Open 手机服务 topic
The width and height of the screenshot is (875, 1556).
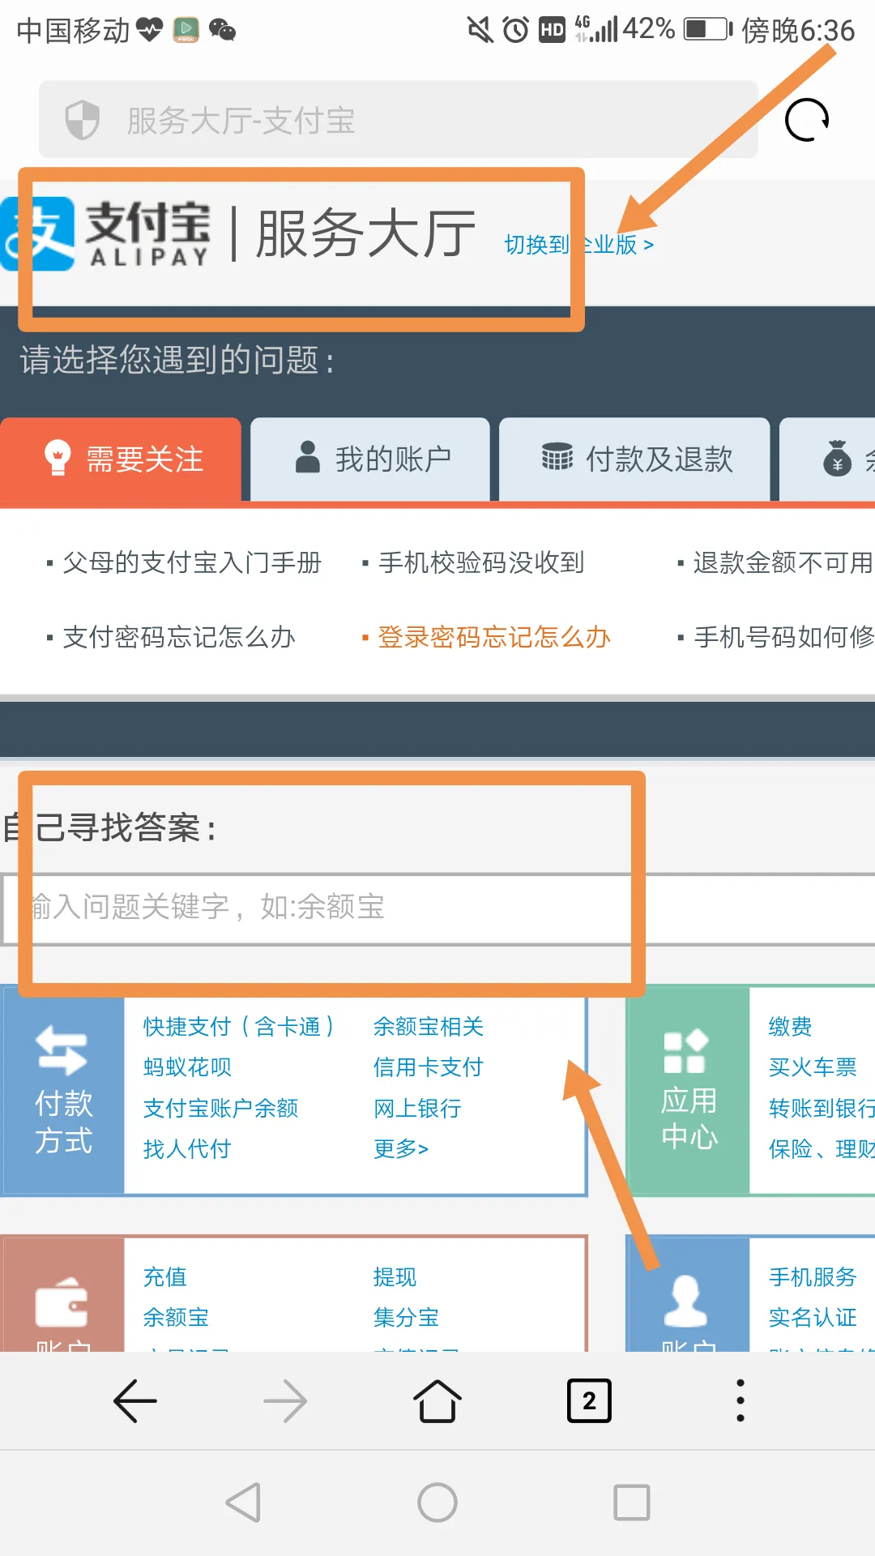click(x=813, y=1277)
